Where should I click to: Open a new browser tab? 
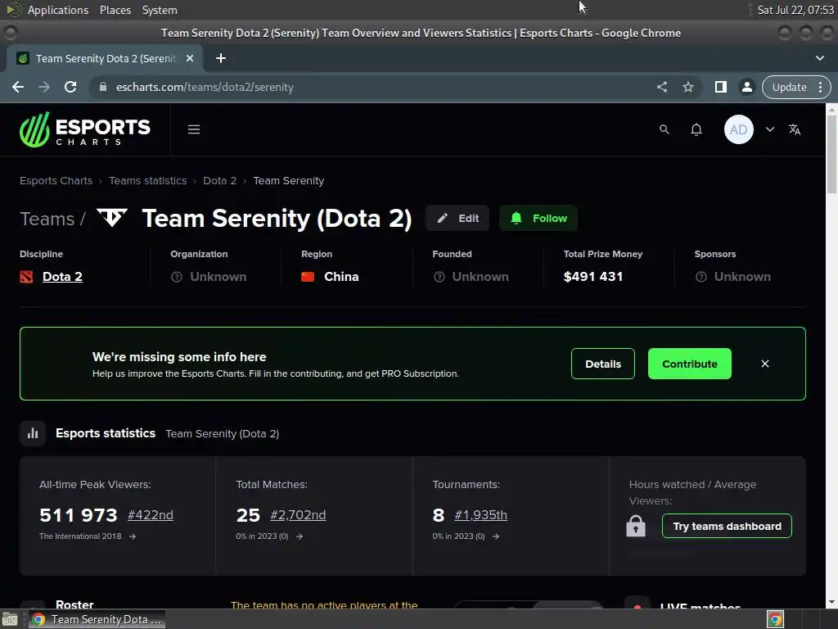pyautogui.click(x=221, y=58)
